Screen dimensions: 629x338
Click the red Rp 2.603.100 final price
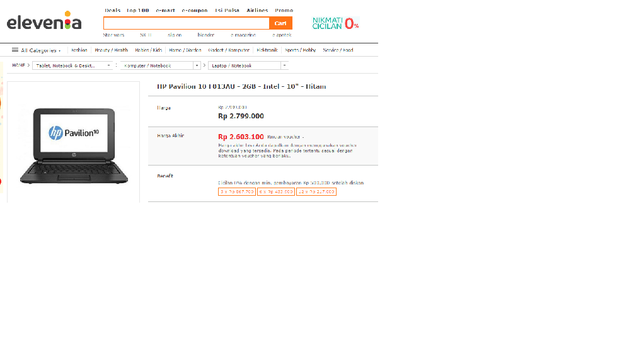tap(241, 137)
